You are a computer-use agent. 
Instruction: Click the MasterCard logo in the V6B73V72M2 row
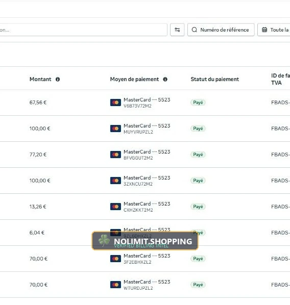click(115, 103)
